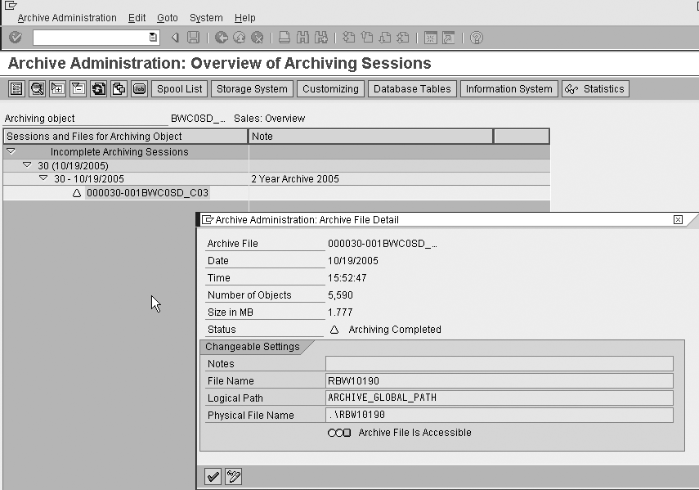Open the Archive Administration menu
The width and height of the screenshot is (699, 490).
click(x=67, y=18)
